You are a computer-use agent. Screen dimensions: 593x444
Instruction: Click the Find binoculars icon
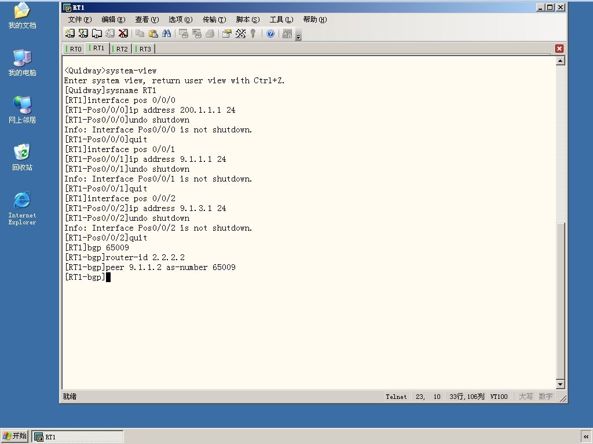[166, 34]
